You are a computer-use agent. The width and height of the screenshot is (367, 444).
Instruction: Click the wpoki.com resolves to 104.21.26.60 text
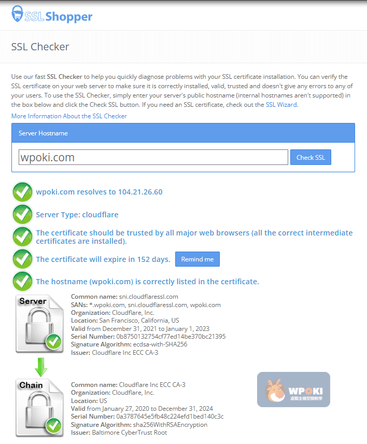(x=100, y=192)
